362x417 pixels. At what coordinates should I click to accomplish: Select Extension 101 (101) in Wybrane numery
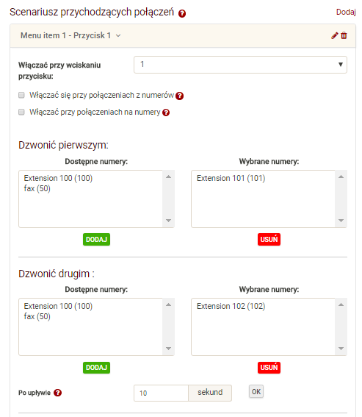click(231, 178)
